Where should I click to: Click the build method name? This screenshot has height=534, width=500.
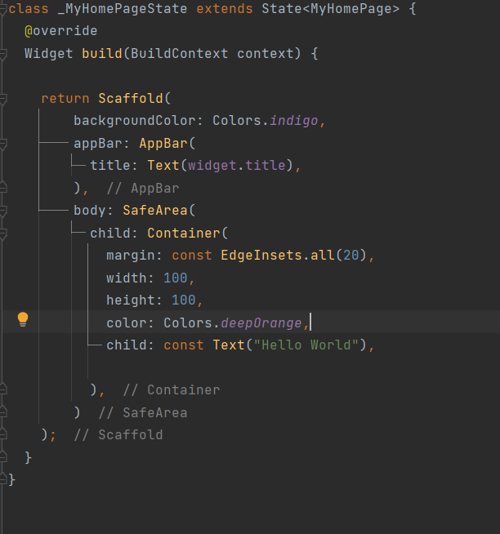click(102, 53)
